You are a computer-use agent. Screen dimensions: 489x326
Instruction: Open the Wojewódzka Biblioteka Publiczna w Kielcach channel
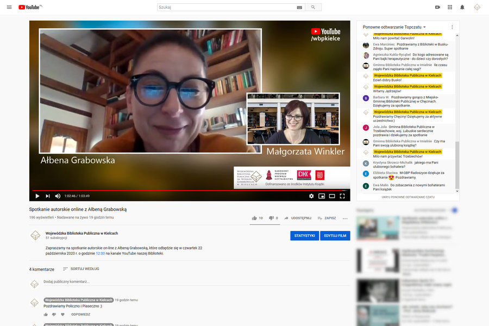pyautogui.click(x=81, y=233)
